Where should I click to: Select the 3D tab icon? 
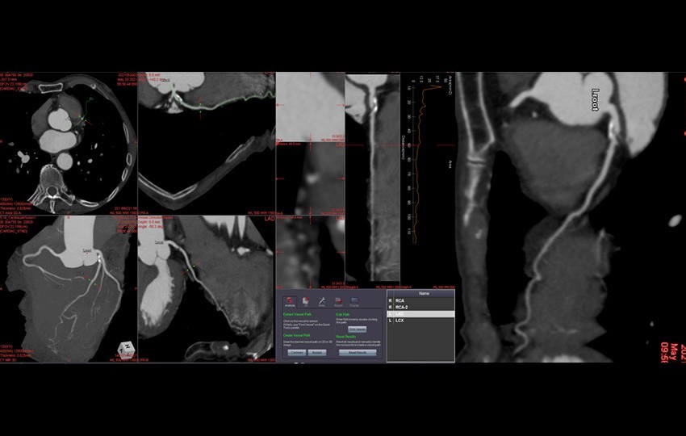pos(306,302)
